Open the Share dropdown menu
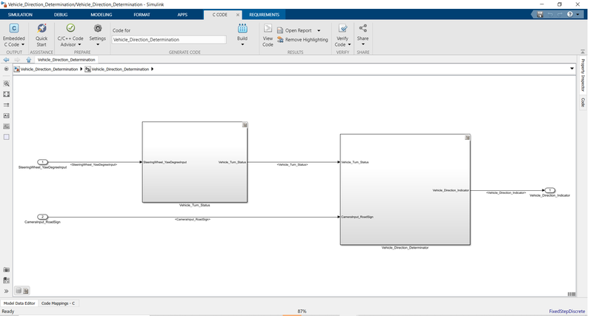This screenshot has width=593, height=316. (362, 38)
